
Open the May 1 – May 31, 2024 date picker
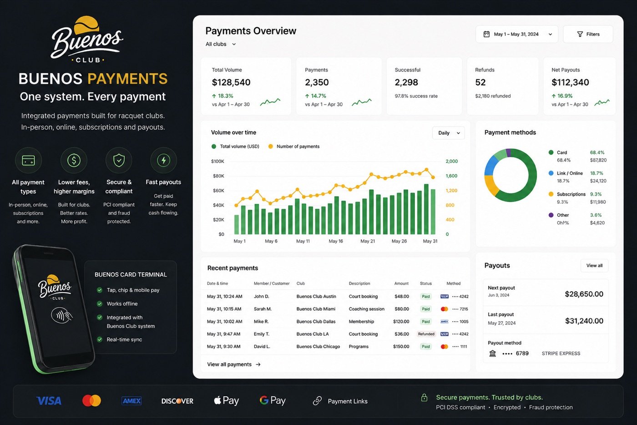[517, 34]
